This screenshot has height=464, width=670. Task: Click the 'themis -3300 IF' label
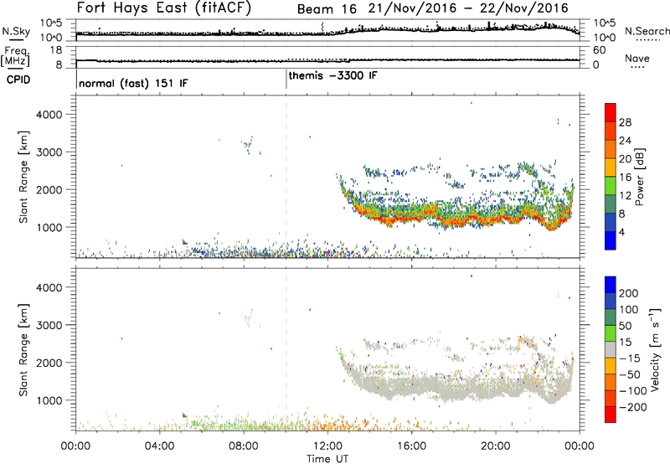click(x=332, y=76)
